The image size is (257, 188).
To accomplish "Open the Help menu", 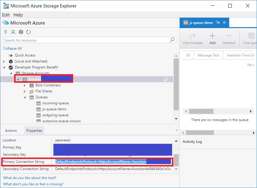I will [x=18, y=15].
